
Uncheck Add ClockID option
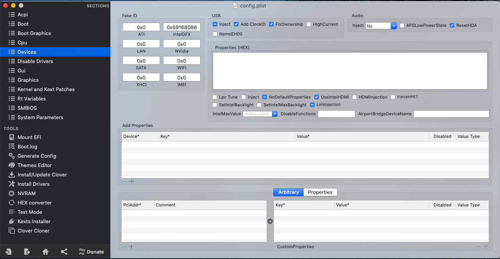pyautogui.click(x=236, y=24)
